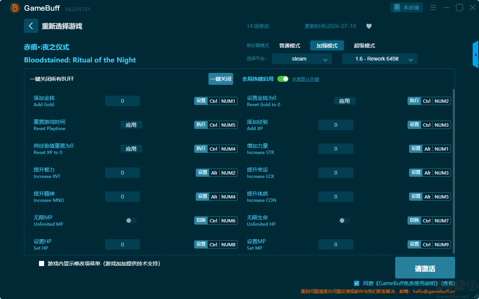Apply Reset Playtime
Viewport: 479px width, 299px height.
[x=131, y=125]
